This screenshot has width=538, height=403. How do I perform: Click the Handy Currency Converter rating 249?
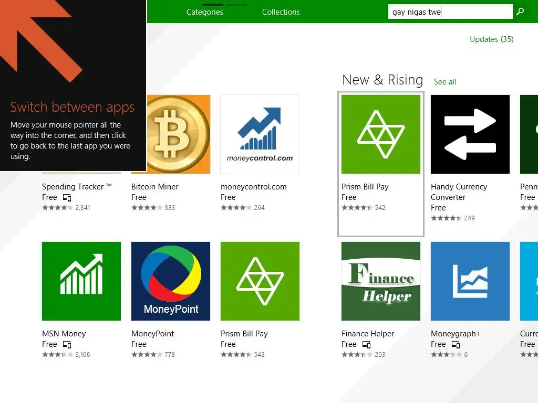point(452,218)
